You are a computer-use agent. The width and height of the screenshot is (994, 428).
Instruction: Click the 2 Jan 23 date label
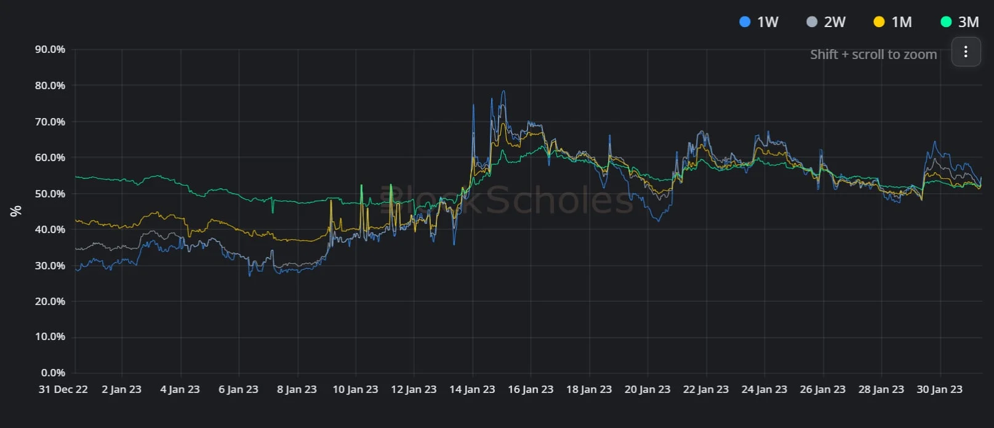[121, 389]
